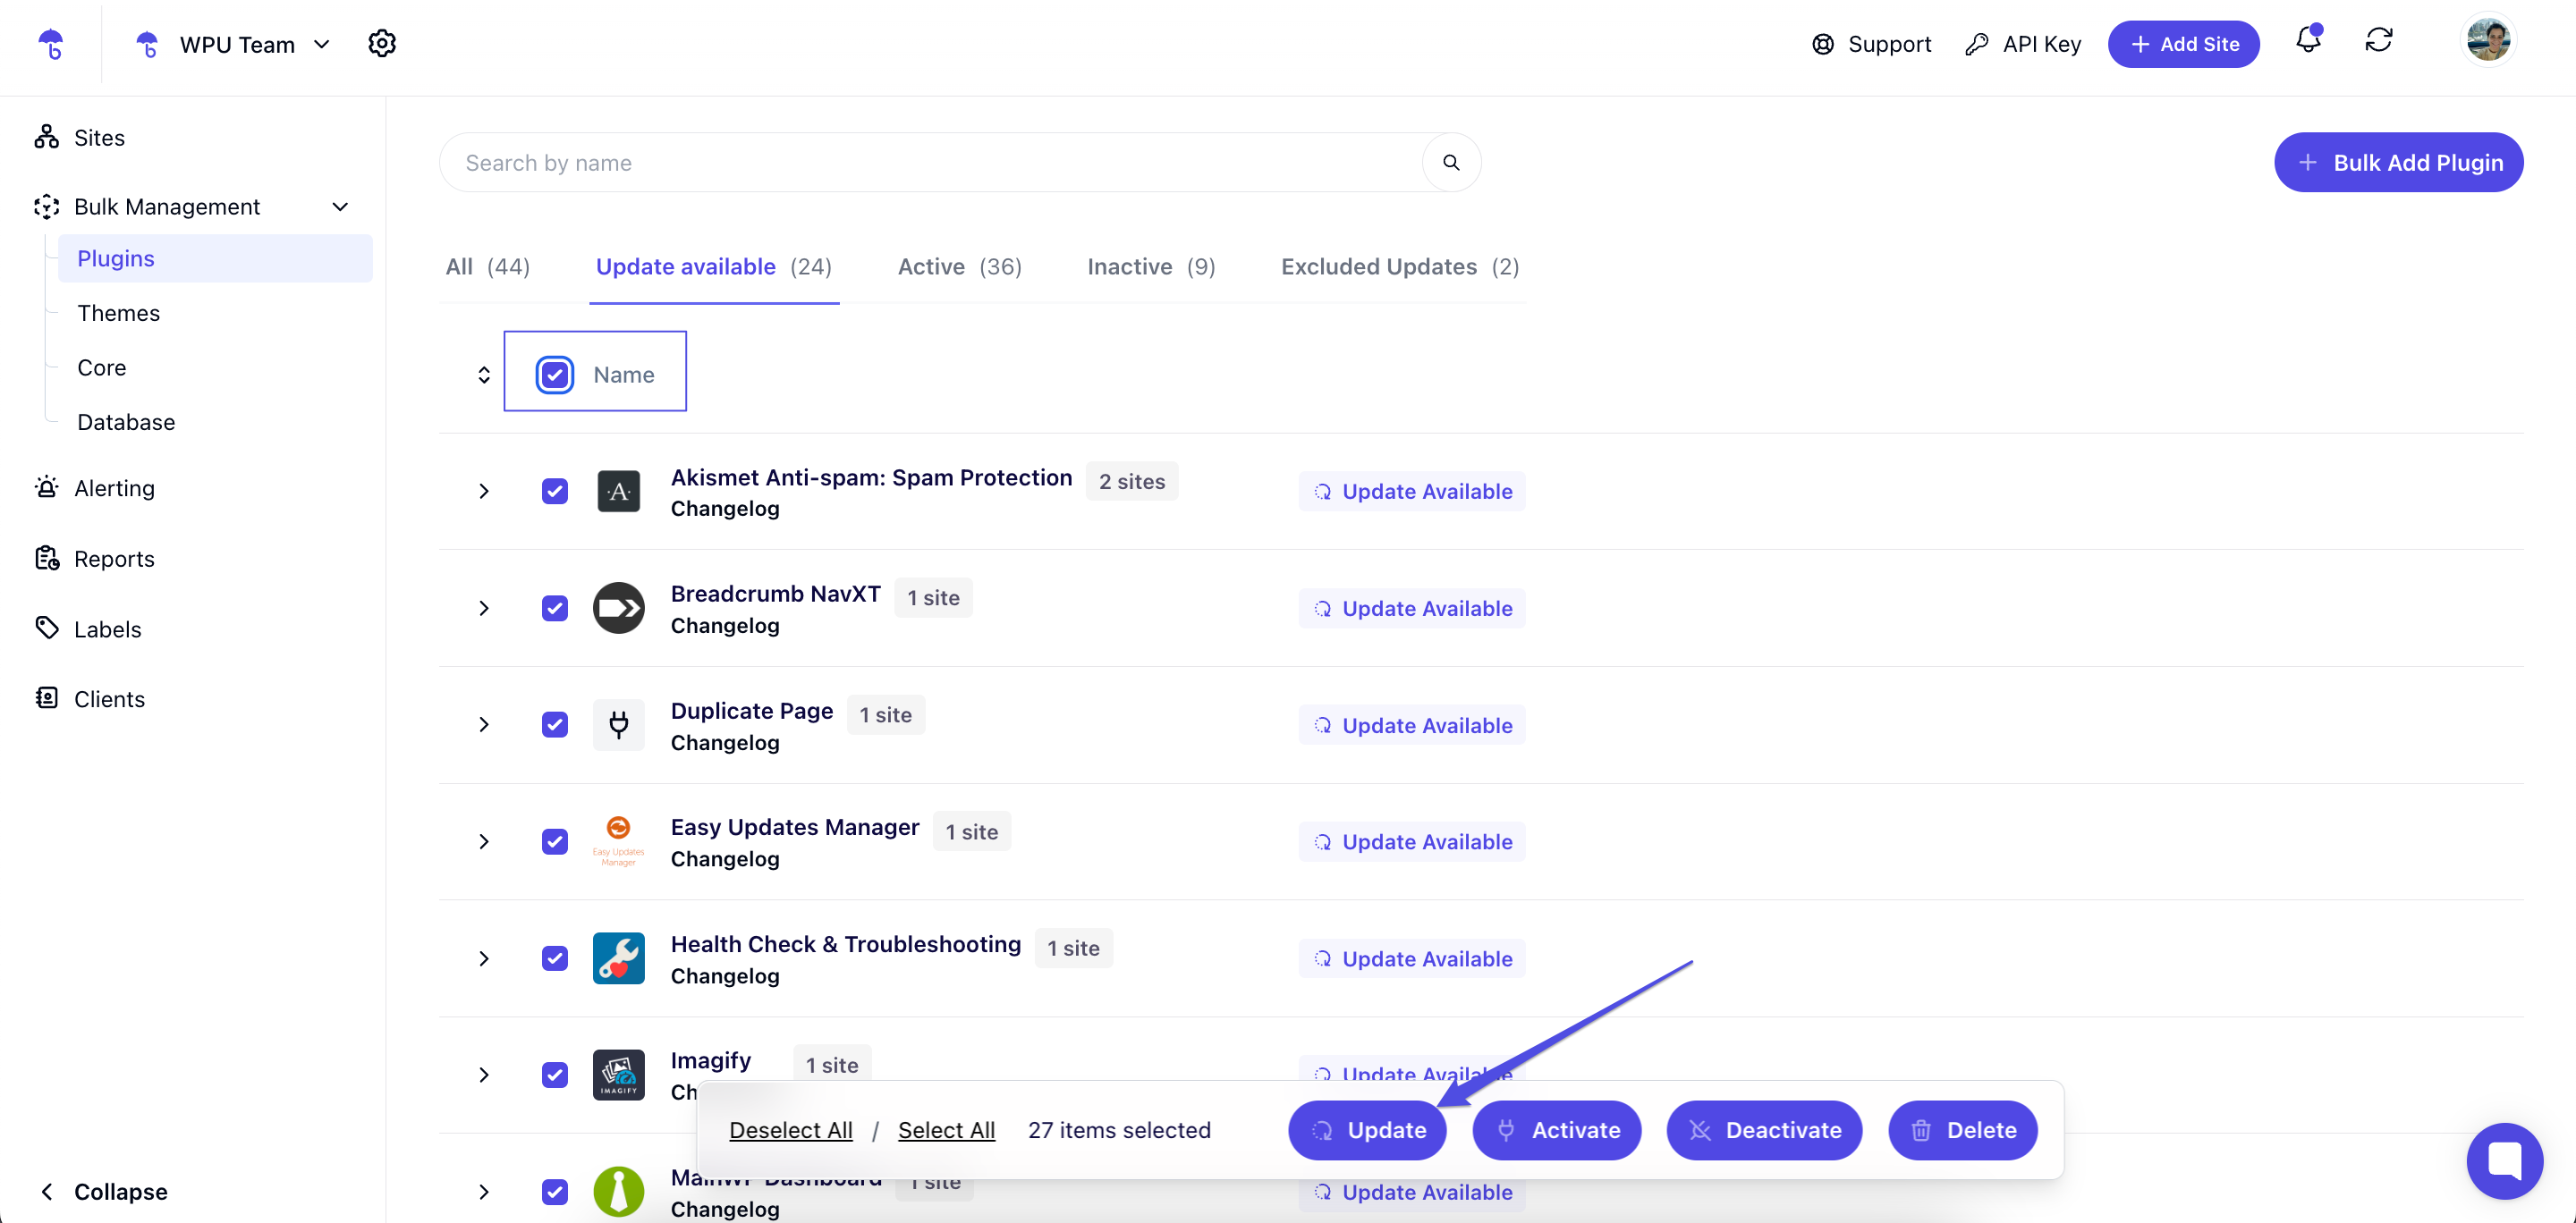
Task: Click the search magnifier icon
Action: pyautogui.click(x=1451, y=163)
